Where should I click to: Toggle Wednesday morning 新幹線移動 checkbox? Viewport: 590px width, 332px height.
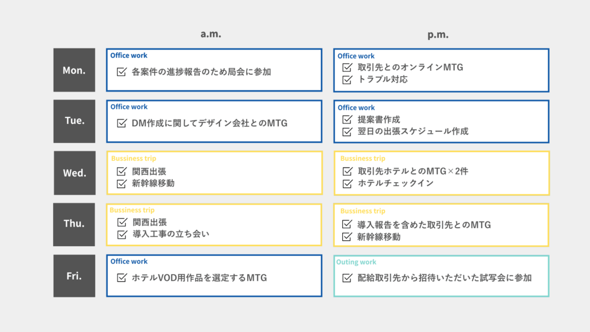pyautogui.click(x=122, y=183)
